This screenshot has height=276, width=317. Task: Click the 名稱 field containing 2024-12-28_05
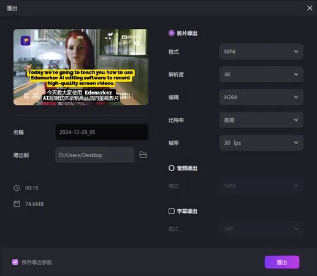102,132
